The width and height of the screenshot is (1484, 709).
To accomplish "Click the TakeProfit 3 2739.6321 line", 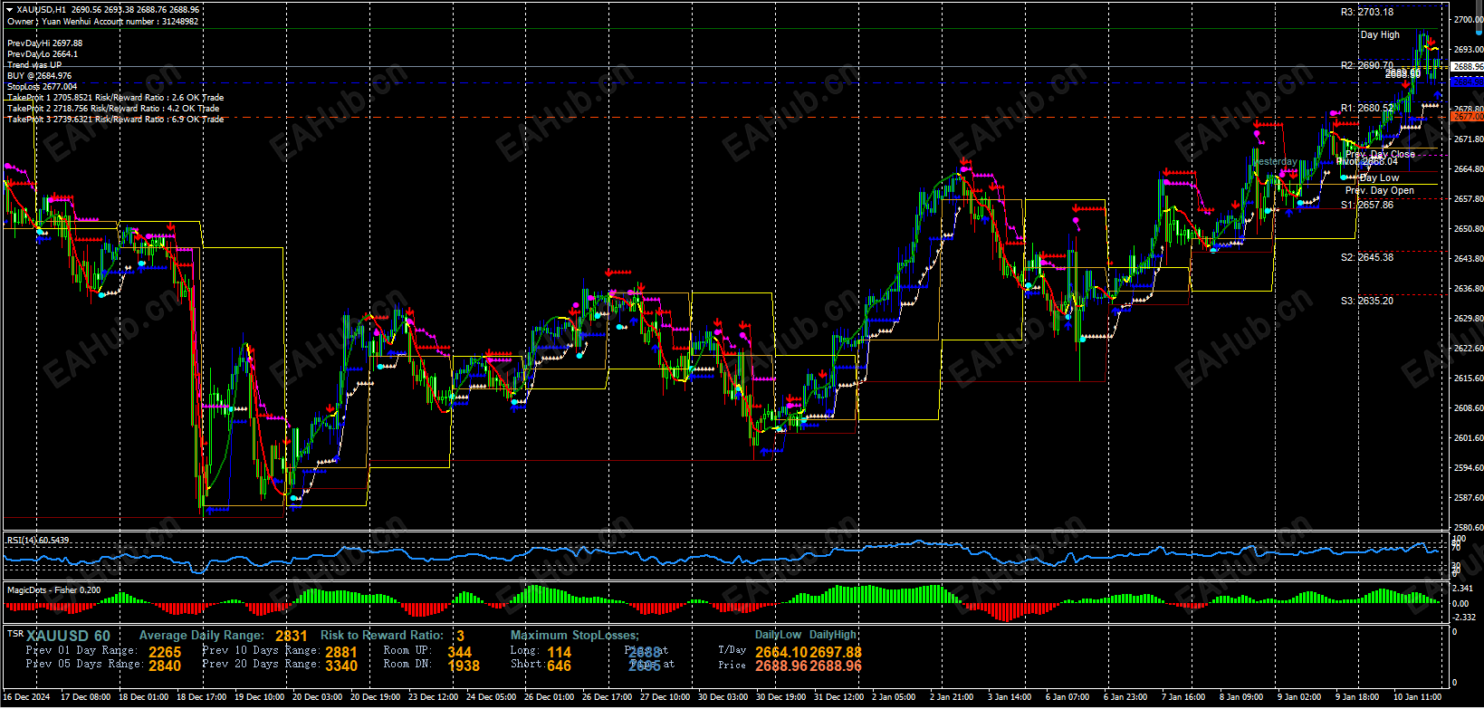I will coord(115,119).
